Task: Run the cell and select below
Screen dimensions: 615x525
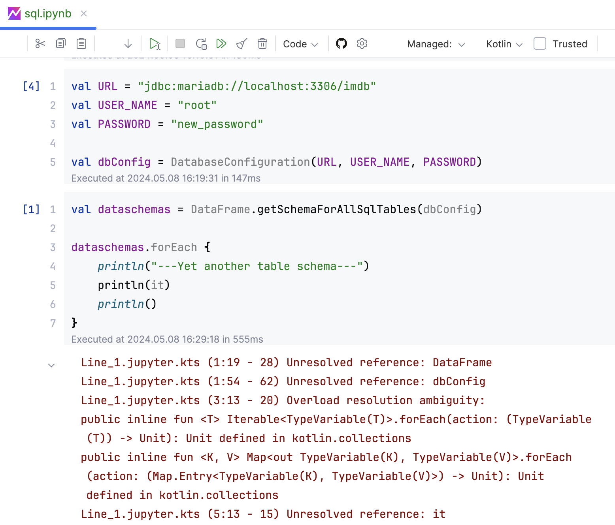Action: (x=128, y=44)
